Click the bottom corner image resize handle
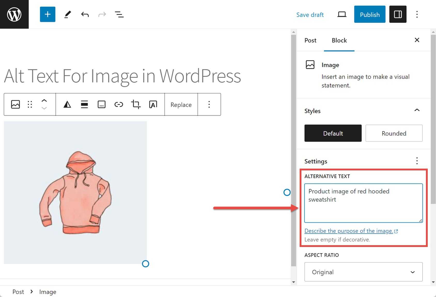 [x=146, y=264]
